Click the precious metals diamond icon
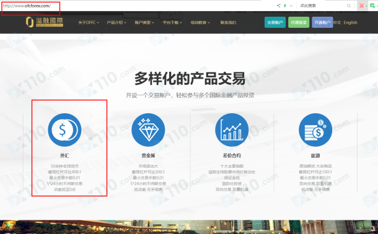The image size is (378, 234). click(x=148, y=130)
